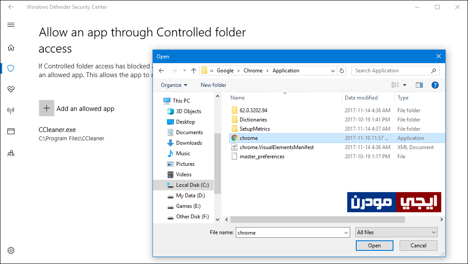The height and width of the screenshot is (264, 468).
Task: Click the horizontal scrollbar in file list
Action: (318, 220)
